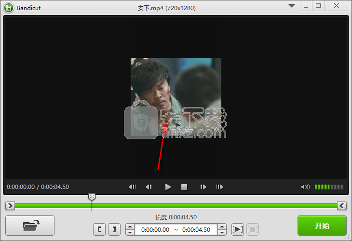
Task: Jump to previous keyframe
Action: (132, 187)
